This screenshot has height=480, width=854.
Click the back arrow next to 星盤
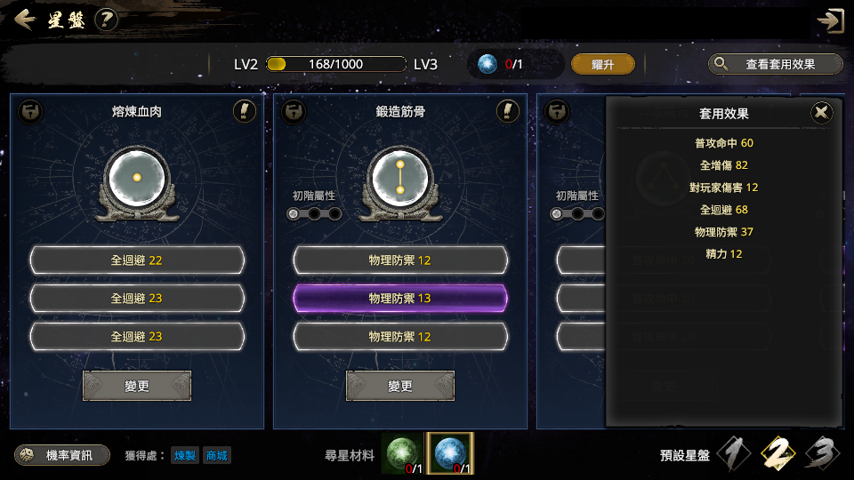tap(25, 20)
